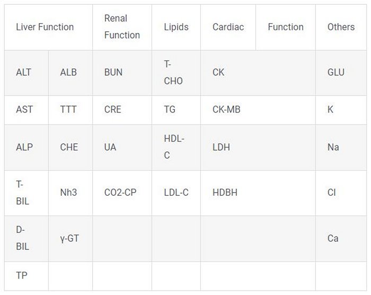Select the ALT cell
Screen dimensions: 371x295
24,73
